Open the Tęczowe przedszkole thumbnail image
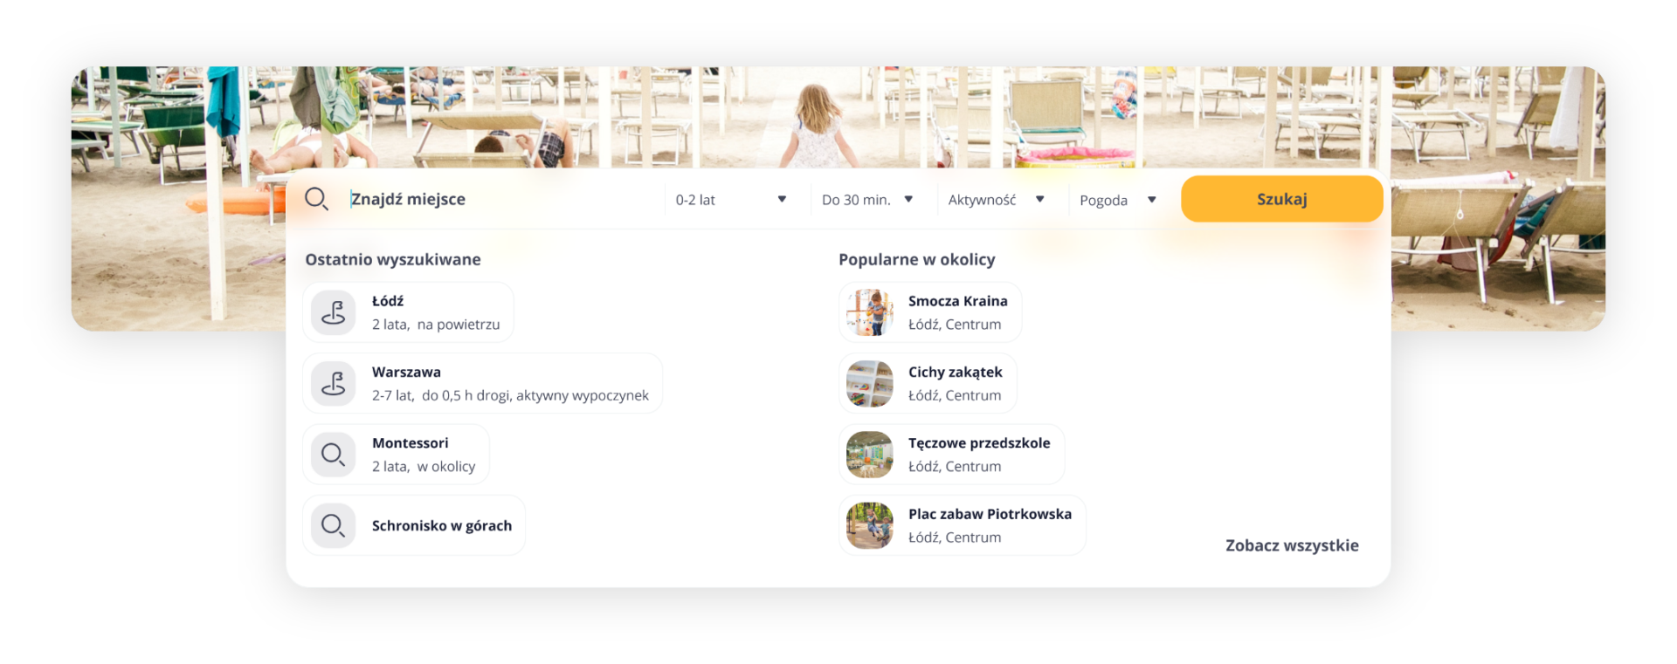1677x664 pixels. 870,455
